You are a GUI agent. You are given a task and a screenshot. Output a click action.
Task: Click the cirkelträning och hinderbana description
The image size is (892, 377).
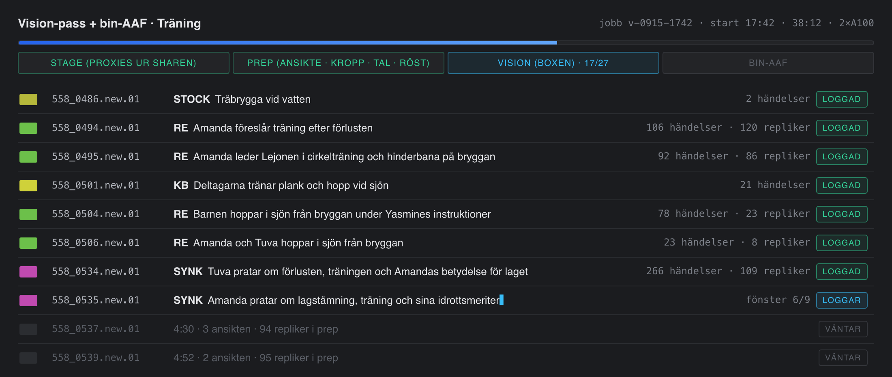[344, 157]
